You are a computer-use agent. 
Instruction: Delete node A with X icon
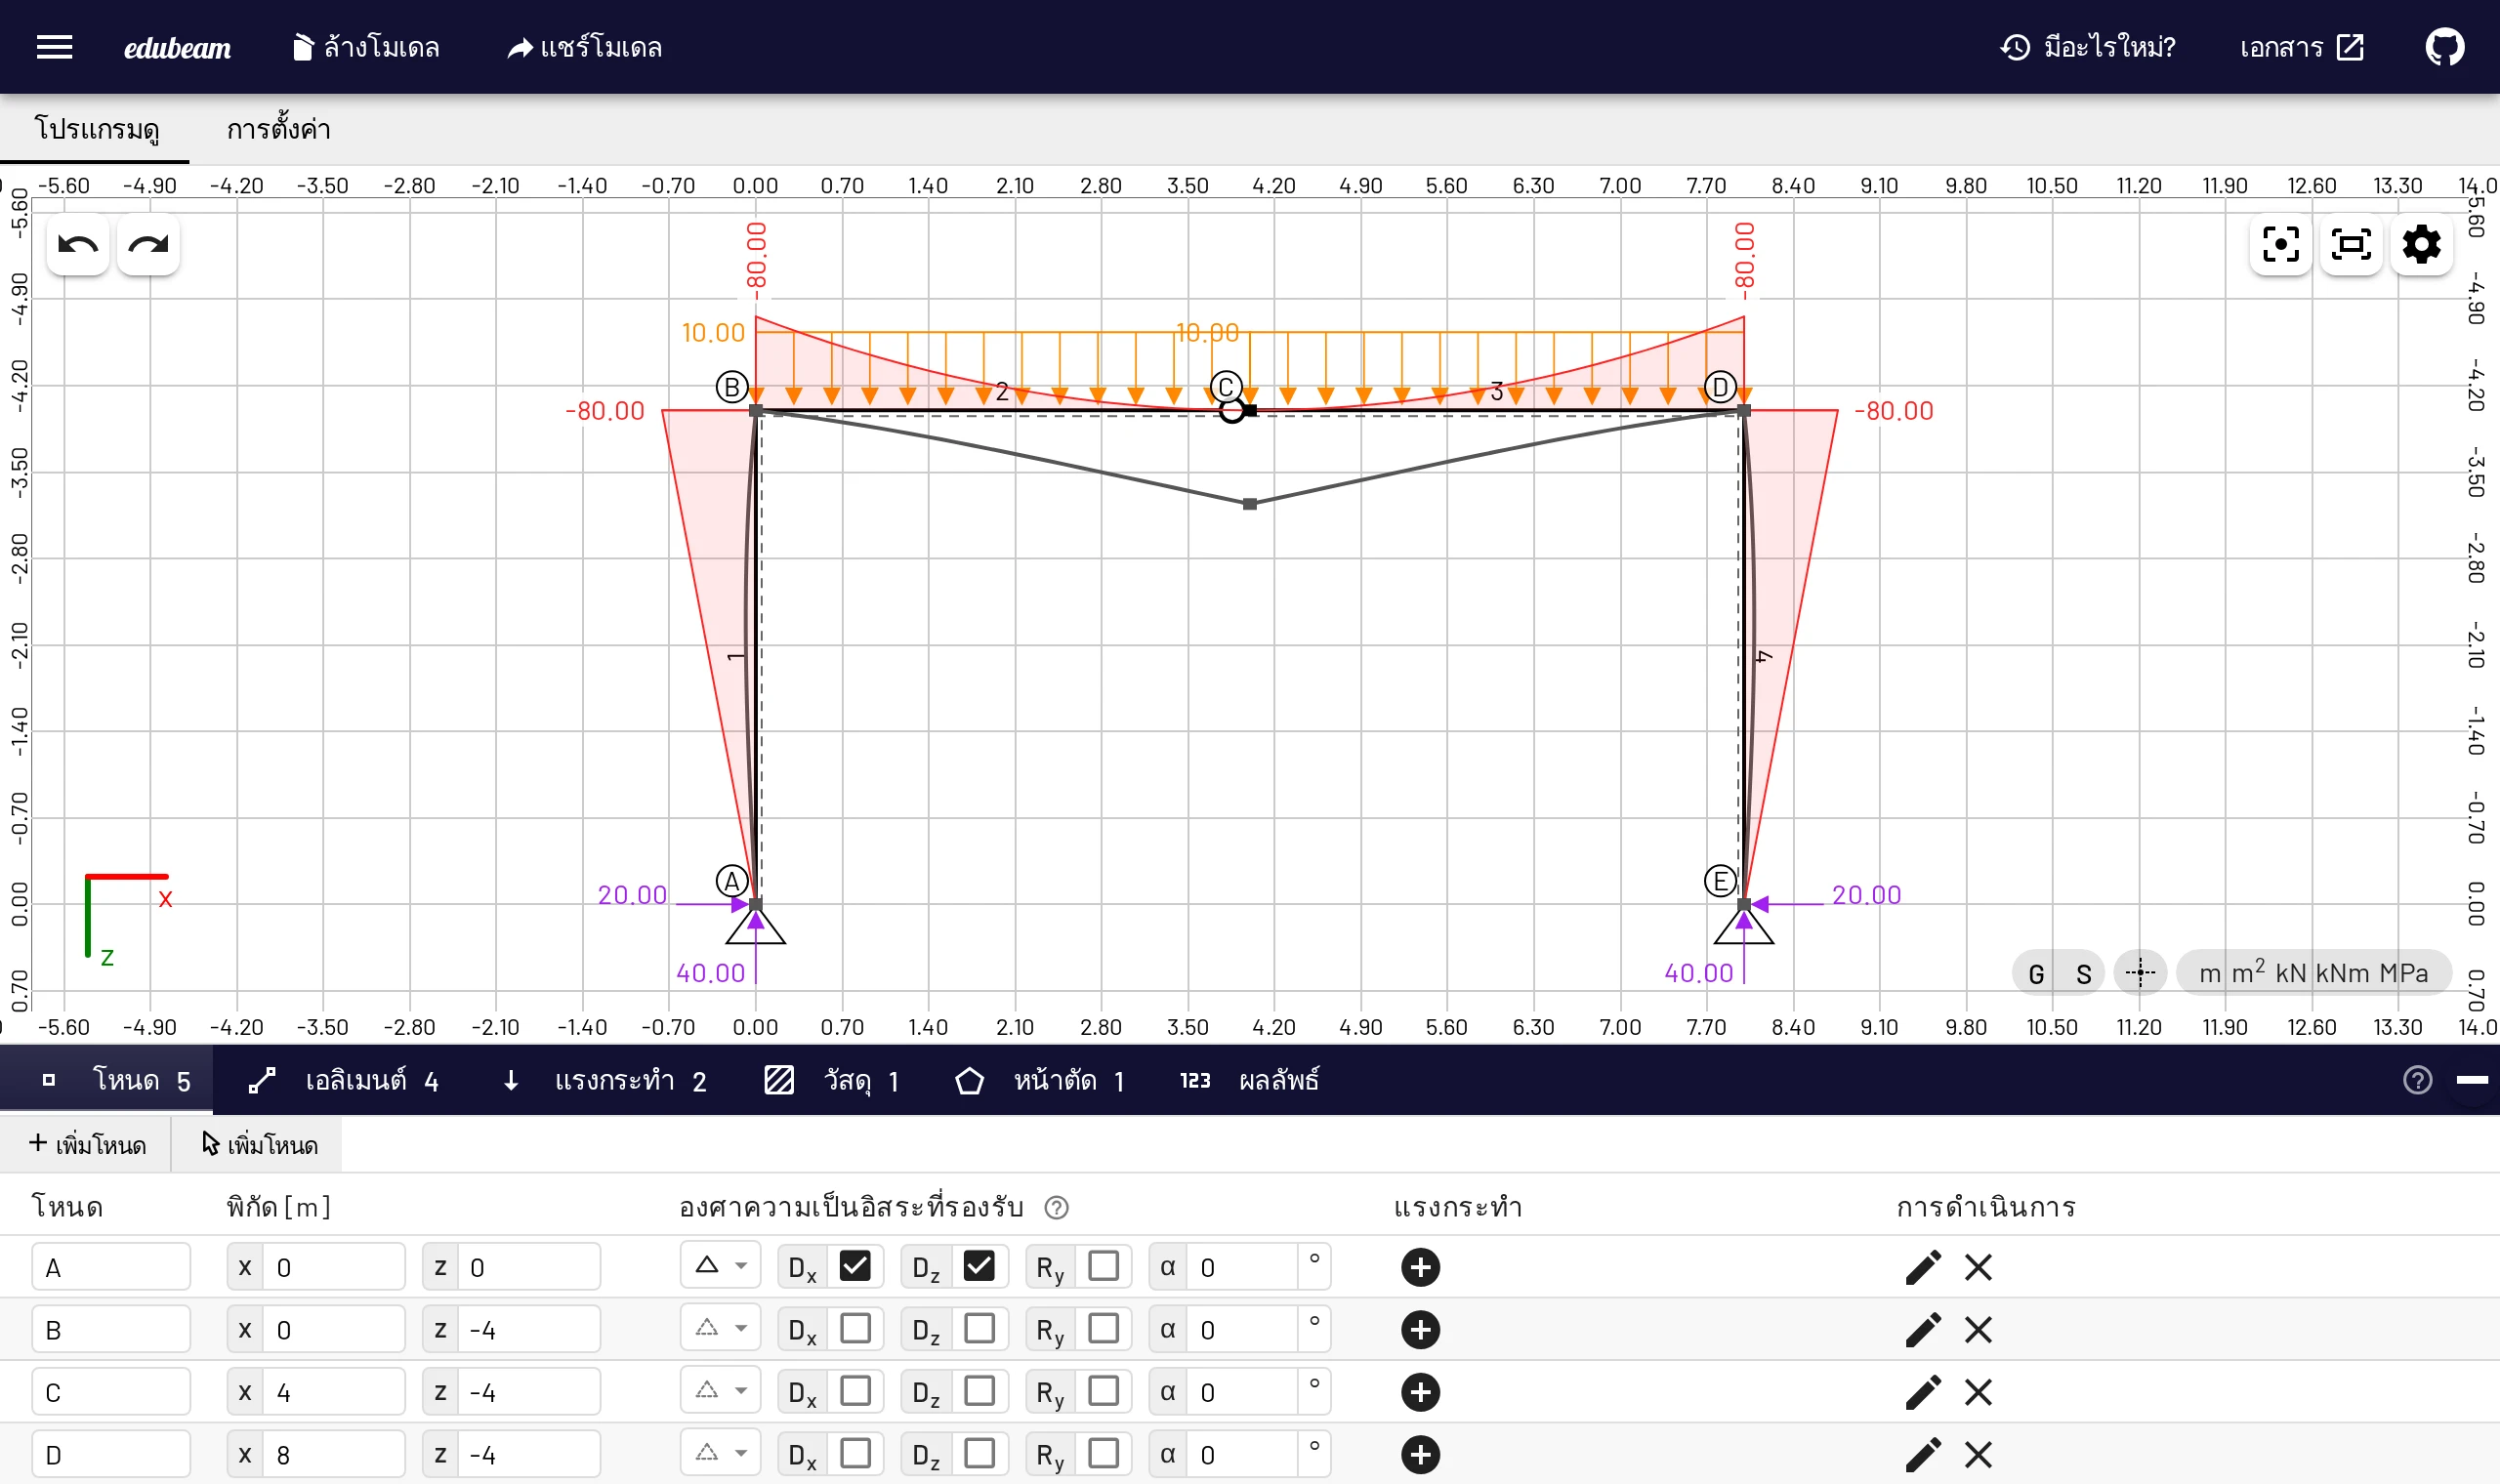pyautogui.click(x=1977, y=1268)
